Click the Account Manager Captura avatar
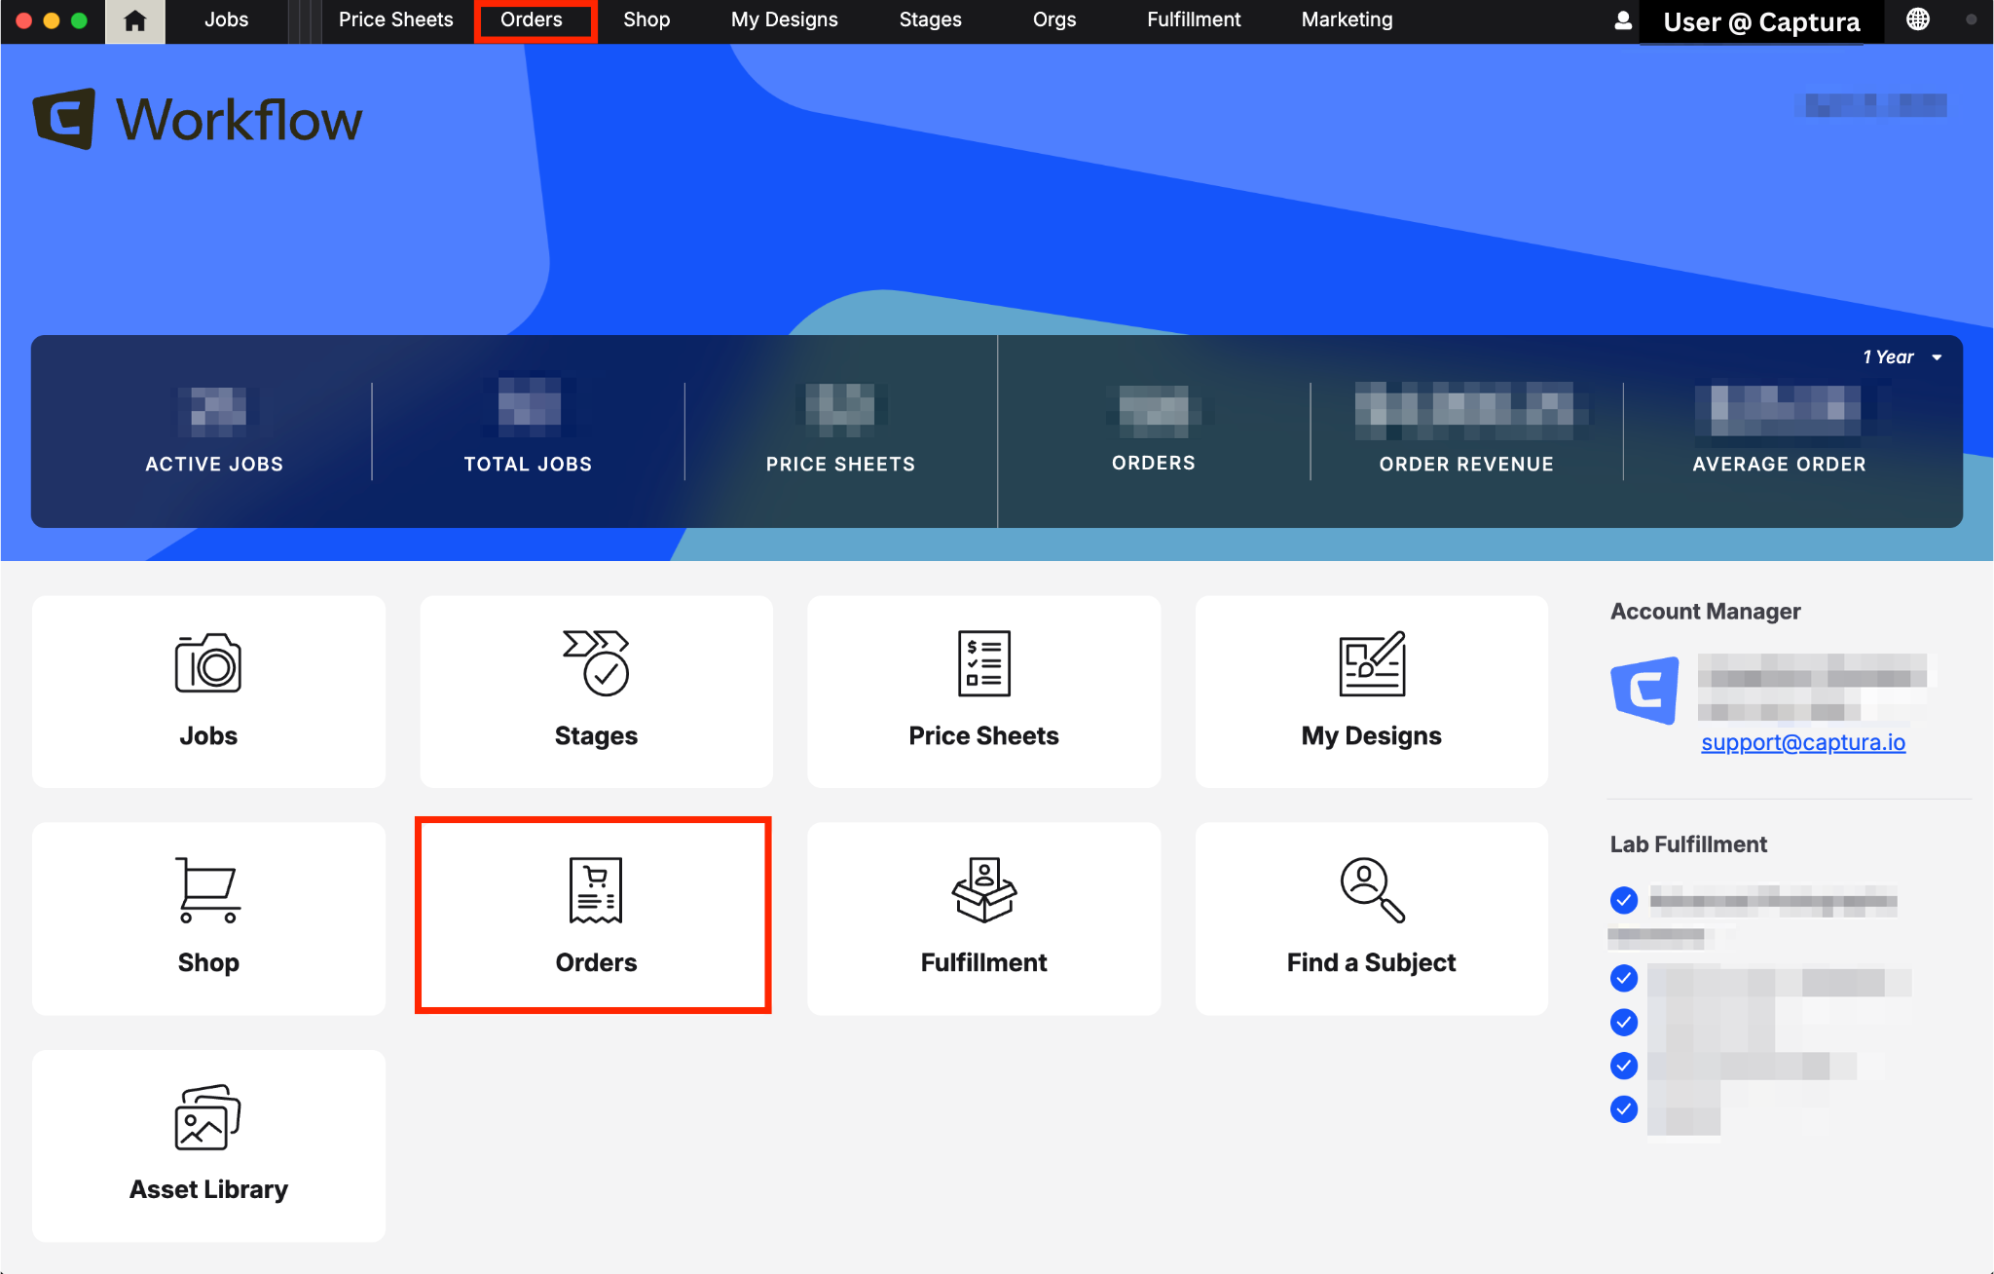 click(x=1644, y=690)
